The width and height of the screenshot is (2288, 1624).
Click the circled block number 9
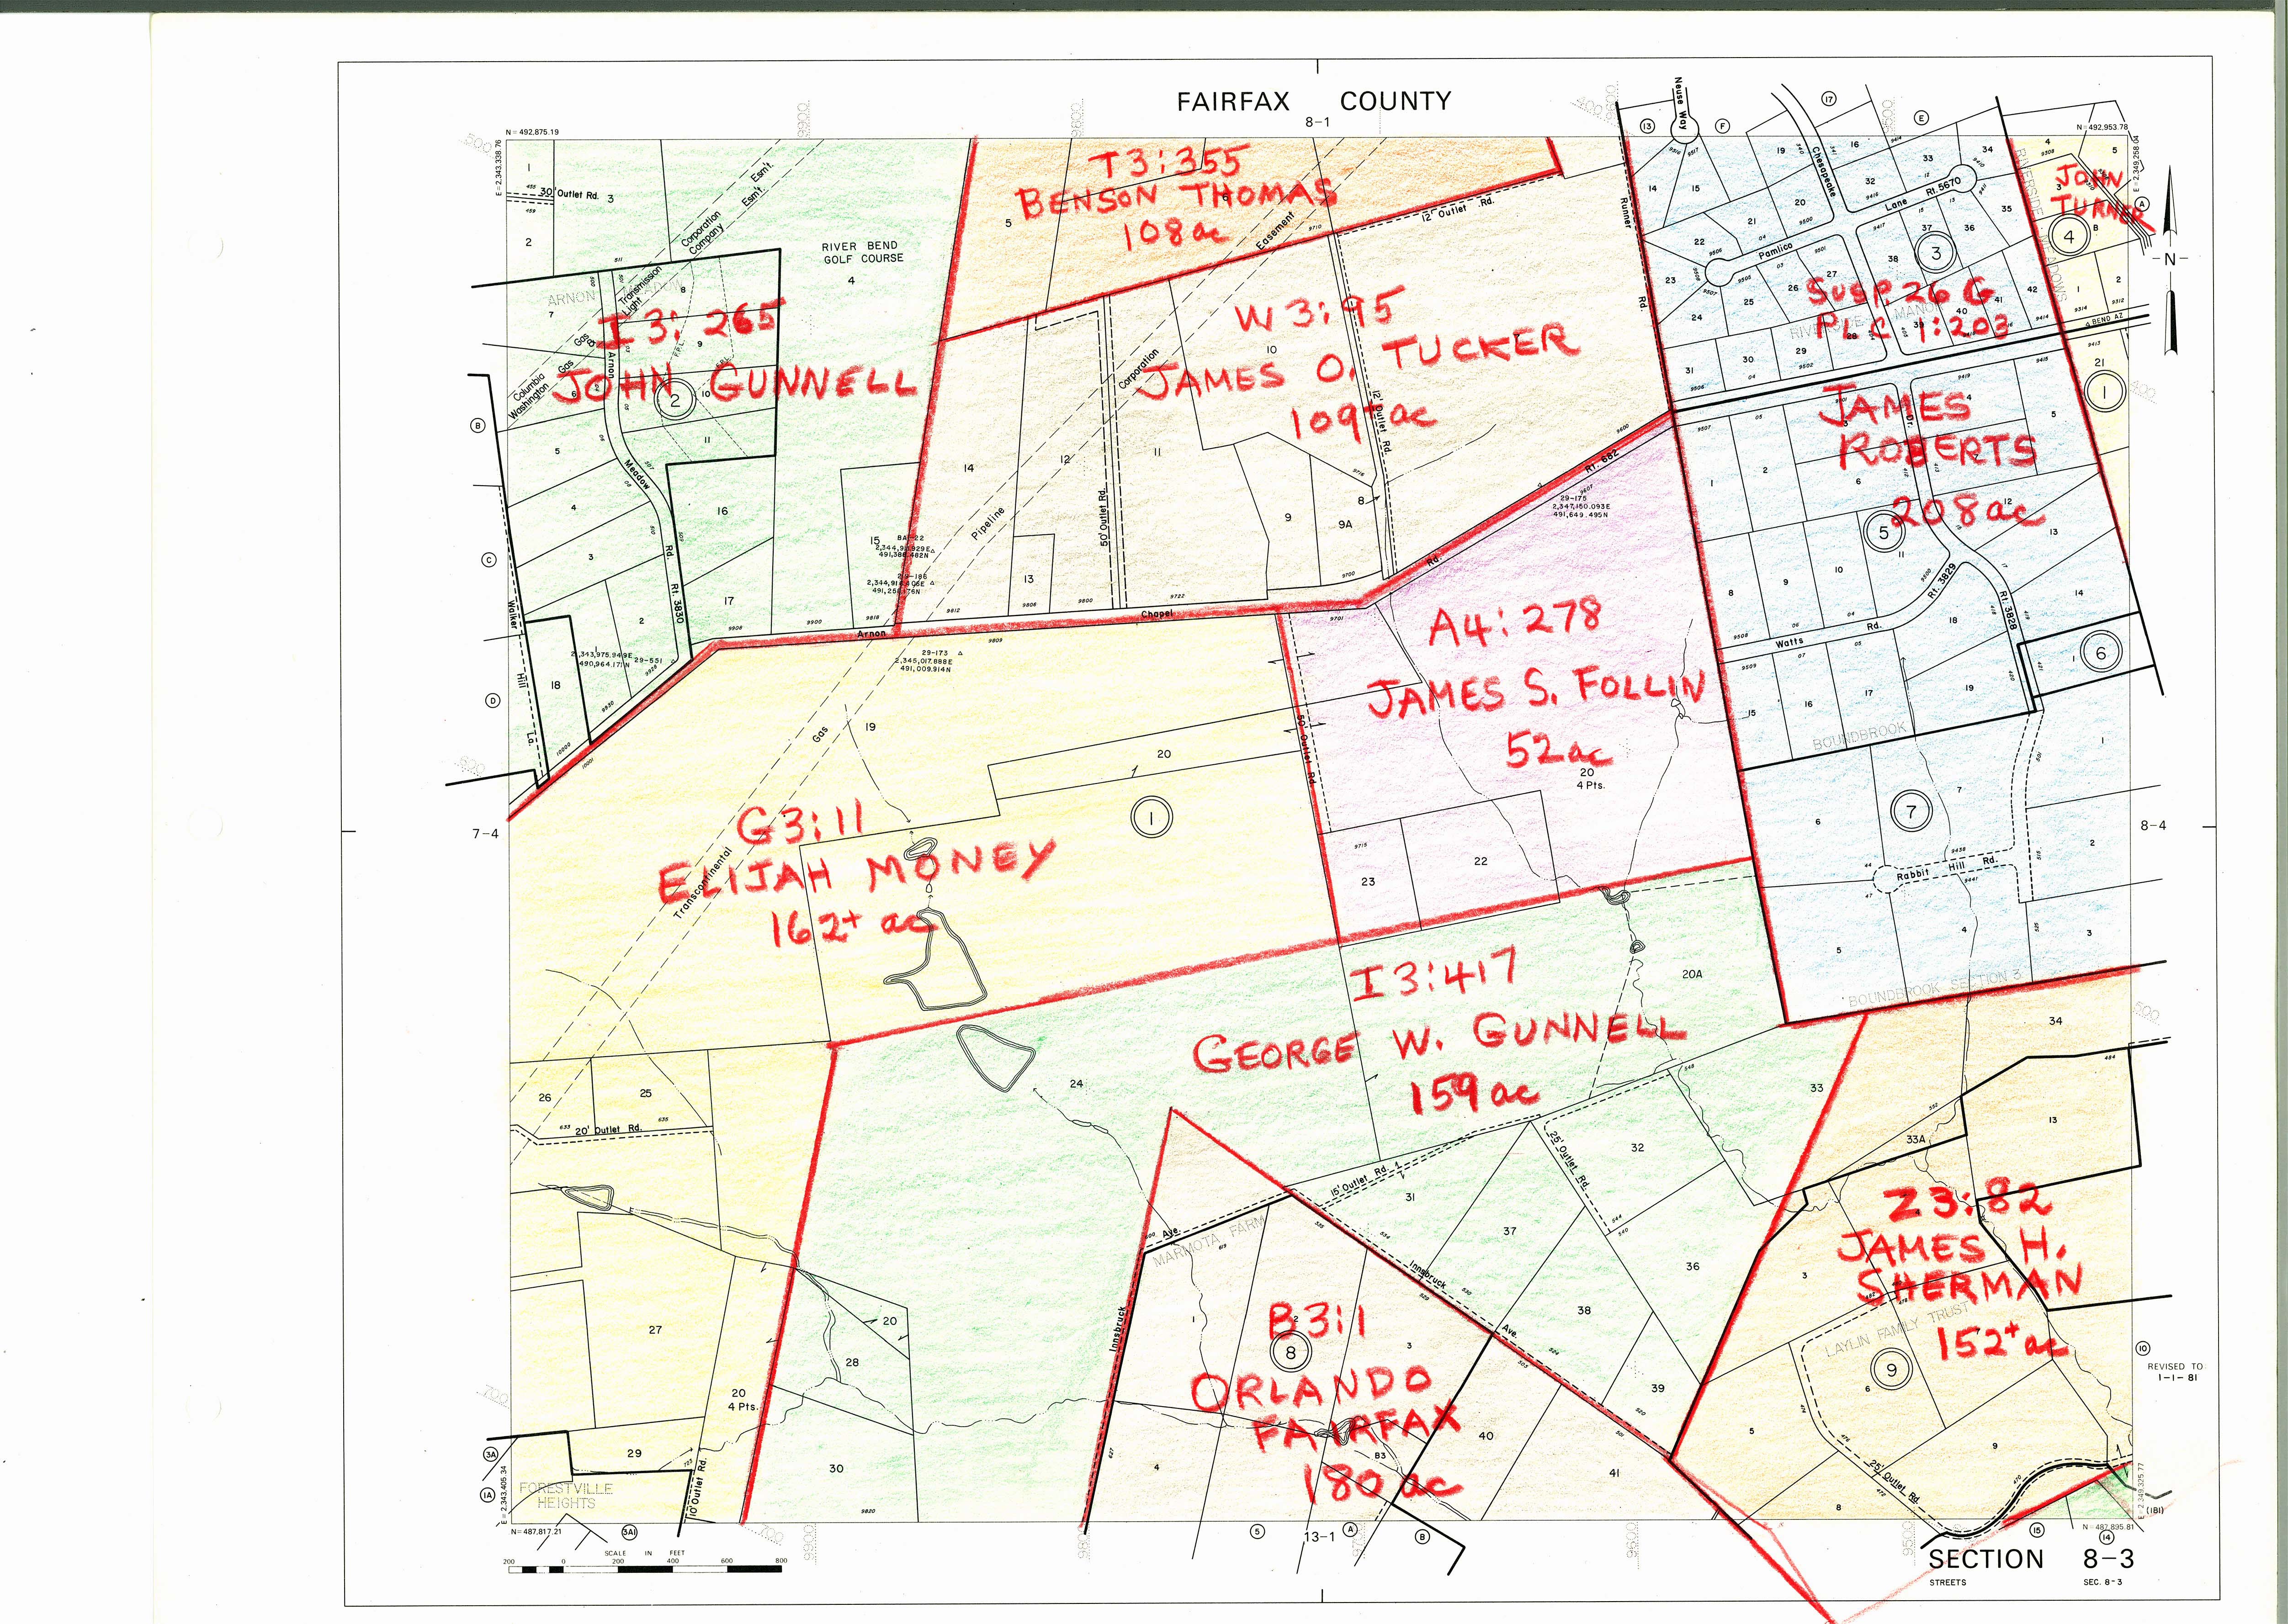[1890, 1370]
